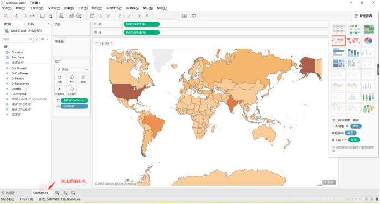
Task: Open the highlight pen dropdown arrow
Action: point(124,16)
